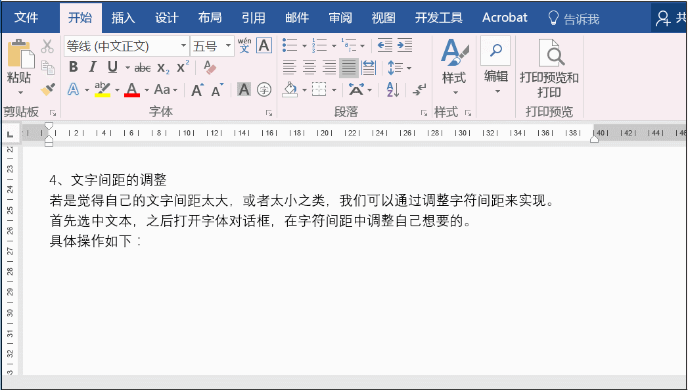Toggle the text highlight color swatch
The width and height of the screenshot is (688, 390).
102,89
